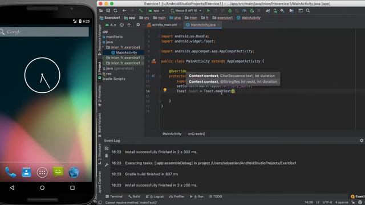Mark all events as read icon
365x205 pixels.
pos(107,149)
